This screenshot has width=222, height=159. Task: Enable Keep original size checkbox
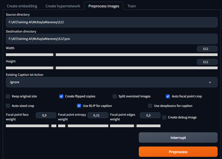coord(8,96)
